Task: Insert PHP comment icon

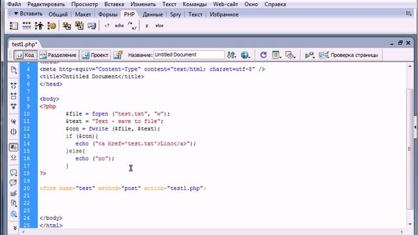Action: 132,26
